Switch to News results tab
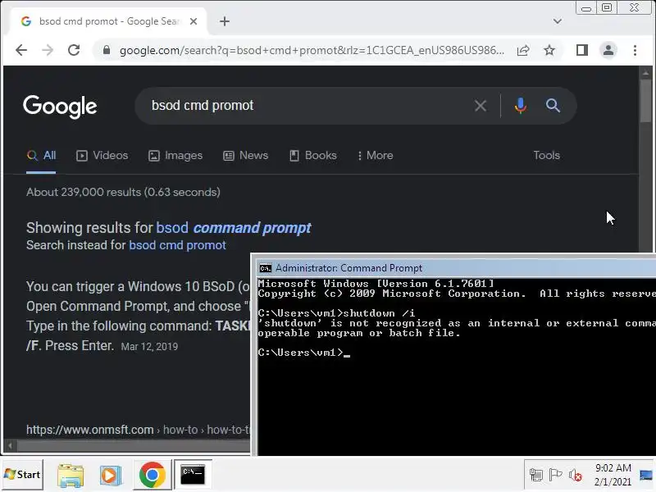The image size is (656, 492). [245, 156]
